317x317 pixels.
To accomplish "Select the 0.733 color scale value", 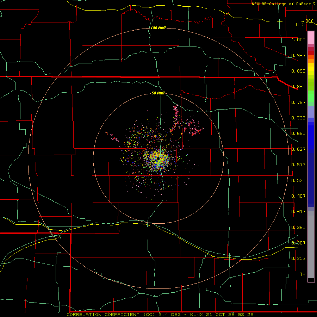I will point(298,118).
